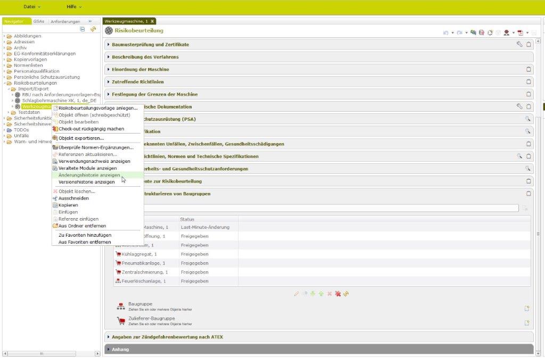Click new-document icon next to Baugruppe
The image size is (545, 358).
click(527, 308)
